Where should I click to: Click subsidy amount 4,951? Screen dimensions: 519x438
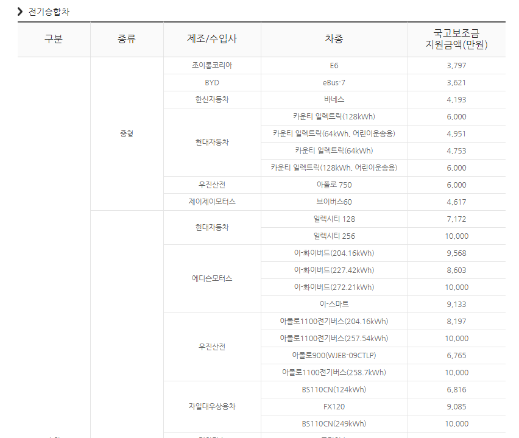(x=456, y=134)
